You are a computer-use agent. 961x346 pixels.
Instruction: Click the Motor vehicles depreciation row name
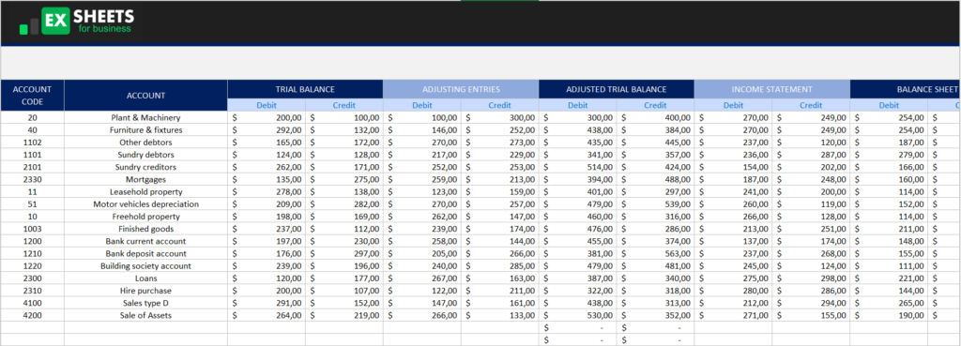coord(145,203)
